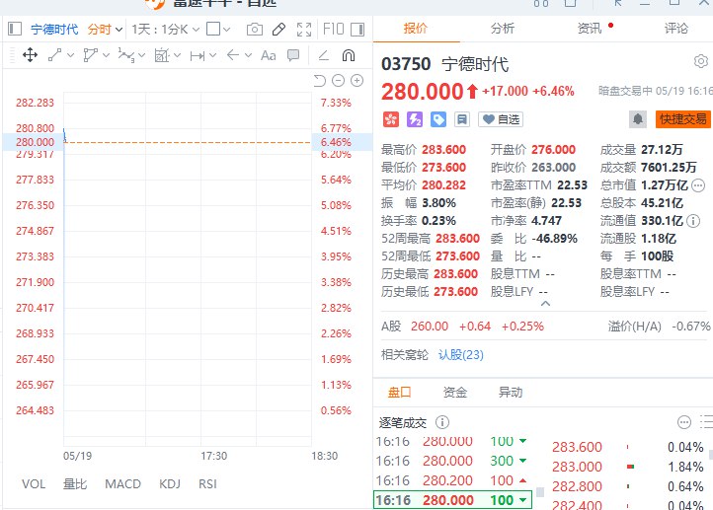Click the red Hong Kong market badge

tap(391, 119)
